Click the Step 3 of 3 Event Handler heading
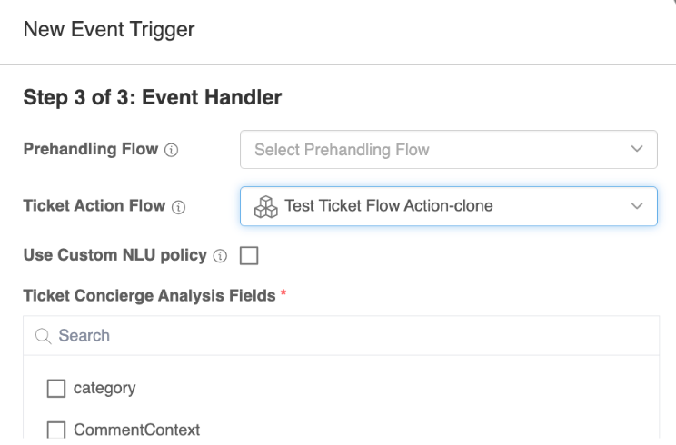 [x=152, y=97]
